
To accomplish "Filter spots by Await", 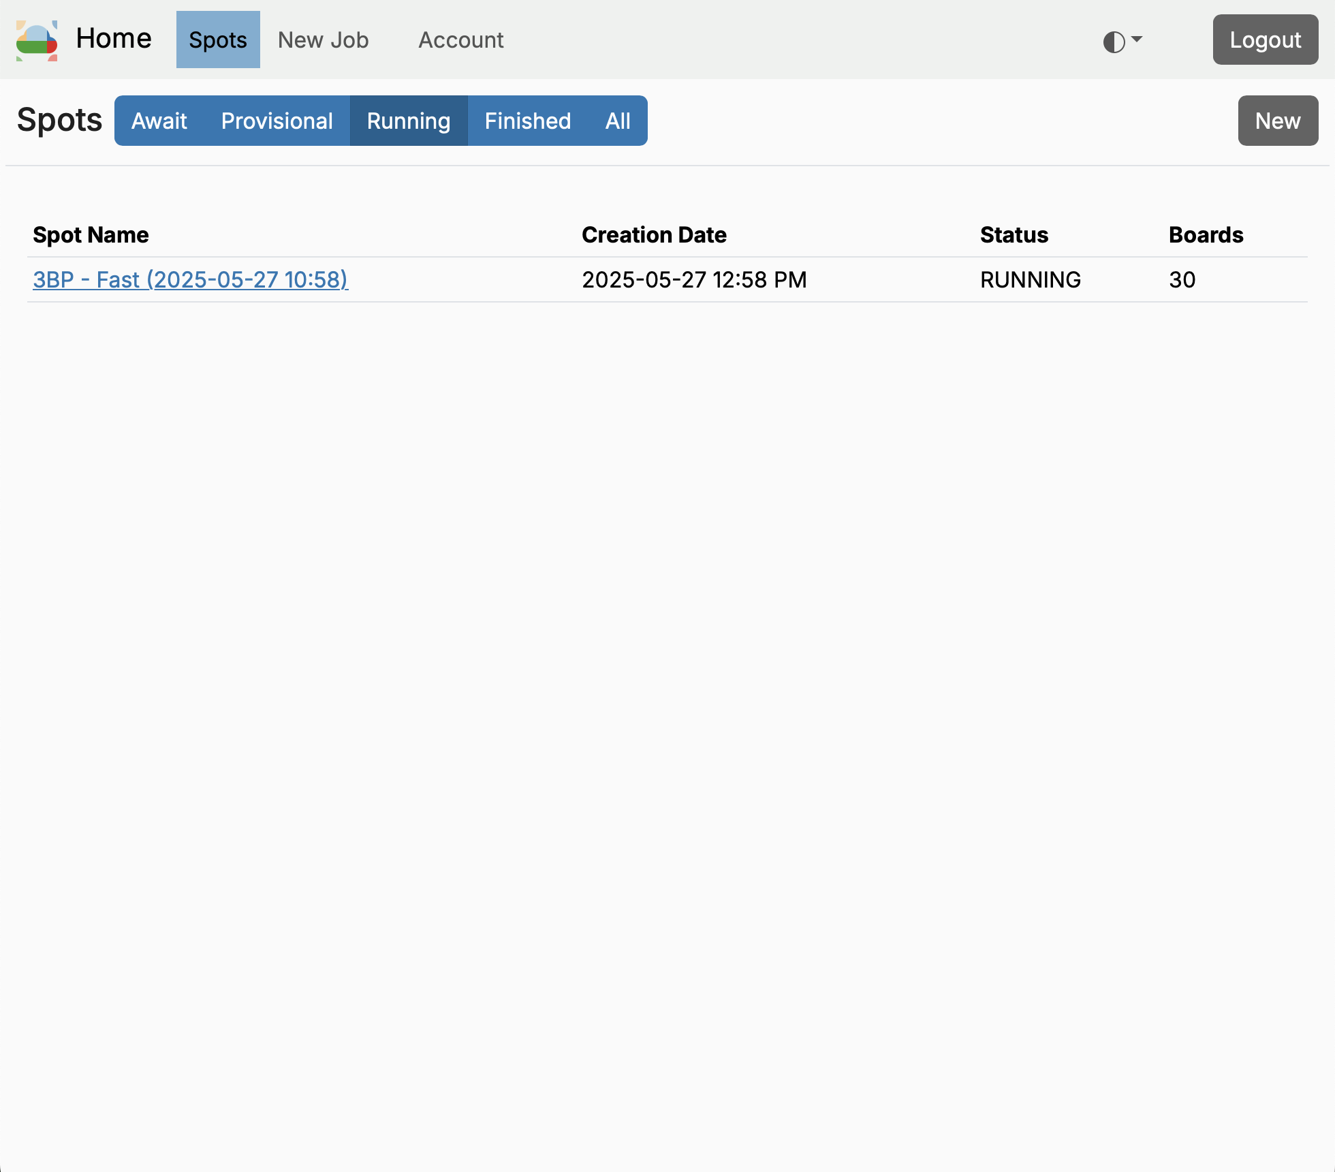I will click(159, 121).
